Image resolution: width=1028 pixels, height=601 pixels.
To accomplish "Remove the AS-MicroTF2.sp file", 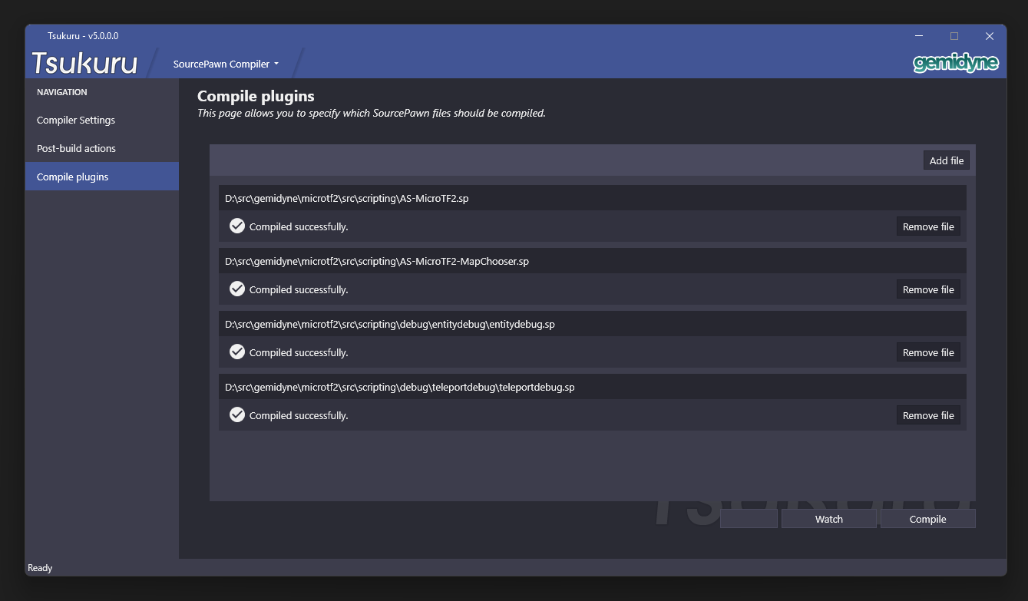I will pos(927,227).
